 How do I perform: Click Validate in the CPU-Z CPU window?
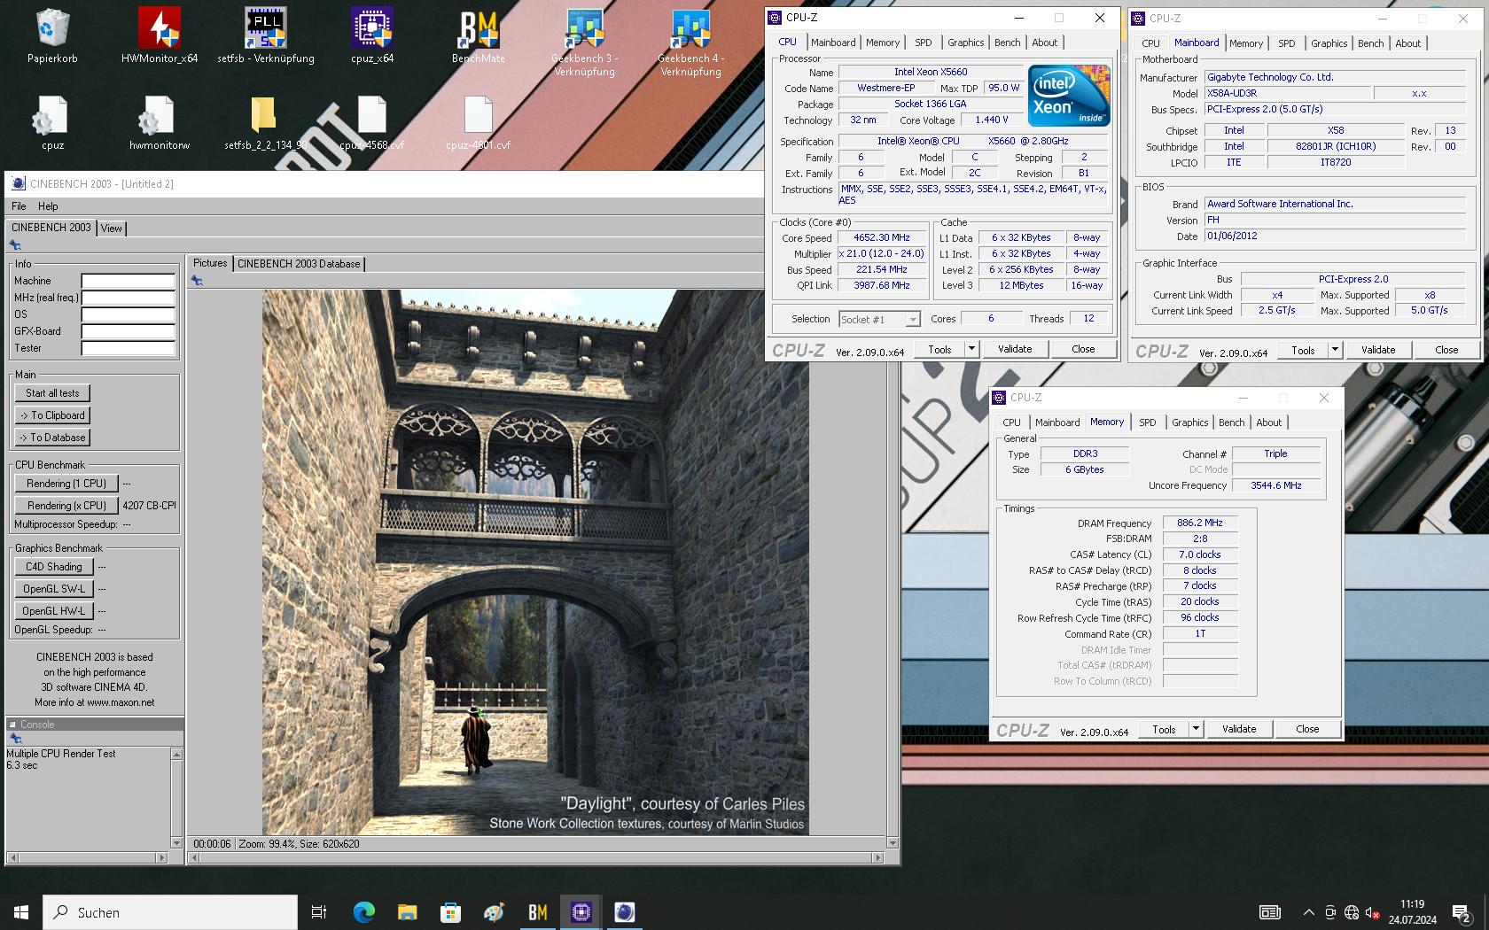(x=1015, y=349)
